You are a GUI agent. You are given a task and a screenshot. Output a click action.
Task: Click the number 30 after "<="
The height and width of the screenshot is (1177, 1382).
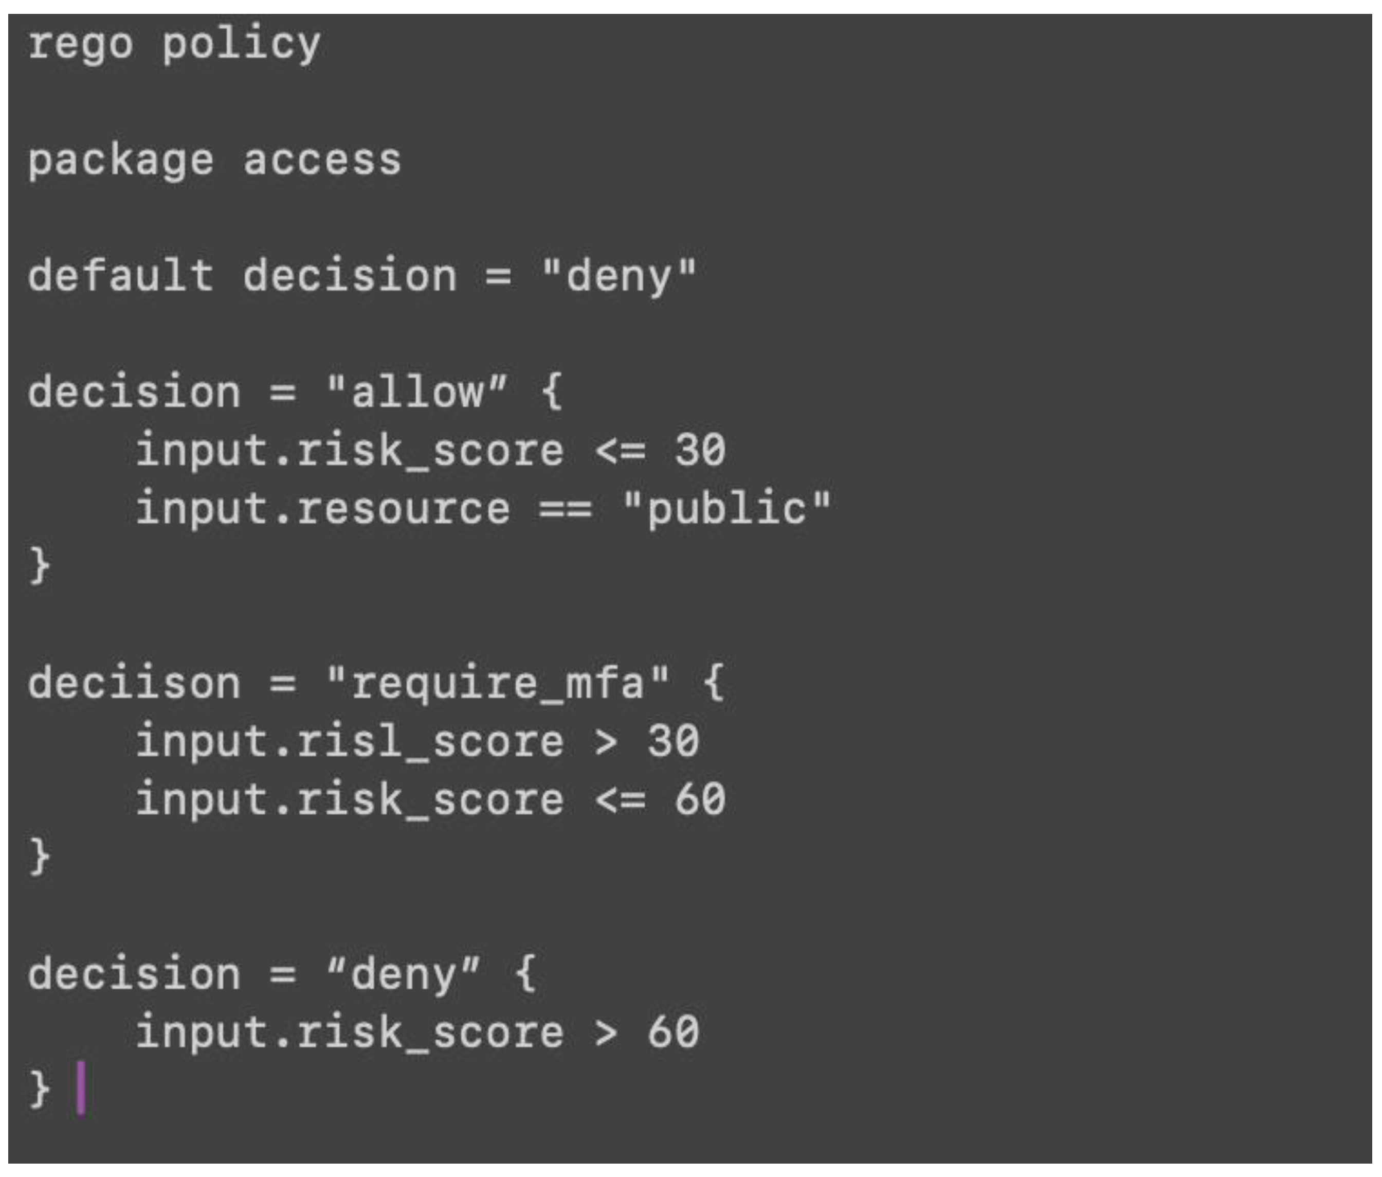(700, 451)
